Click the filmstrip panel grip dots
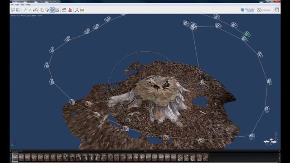The width and height of the screenshot is (290, 163). click(145, 151)
